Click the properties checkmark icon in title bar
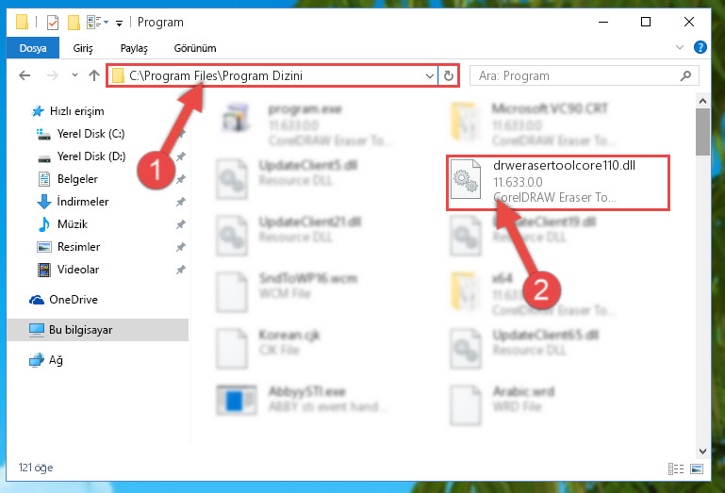Viewport: 725px width, 493px height. click(53, 23)
